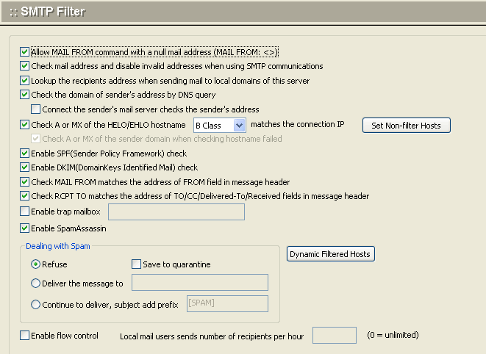Toggle Lookup the recipients address checkbox
This screenshot has height=354, width=486.
click(x=25, y=80)
